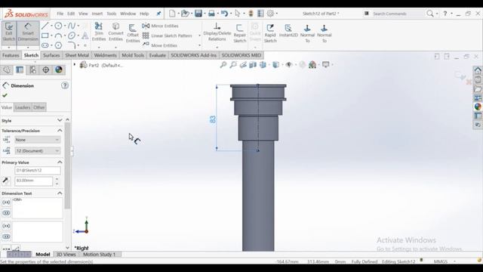Click the Save icon in the top toolbar
The width and height of the screenshot is (483, 272).
[x=198, y=14]
